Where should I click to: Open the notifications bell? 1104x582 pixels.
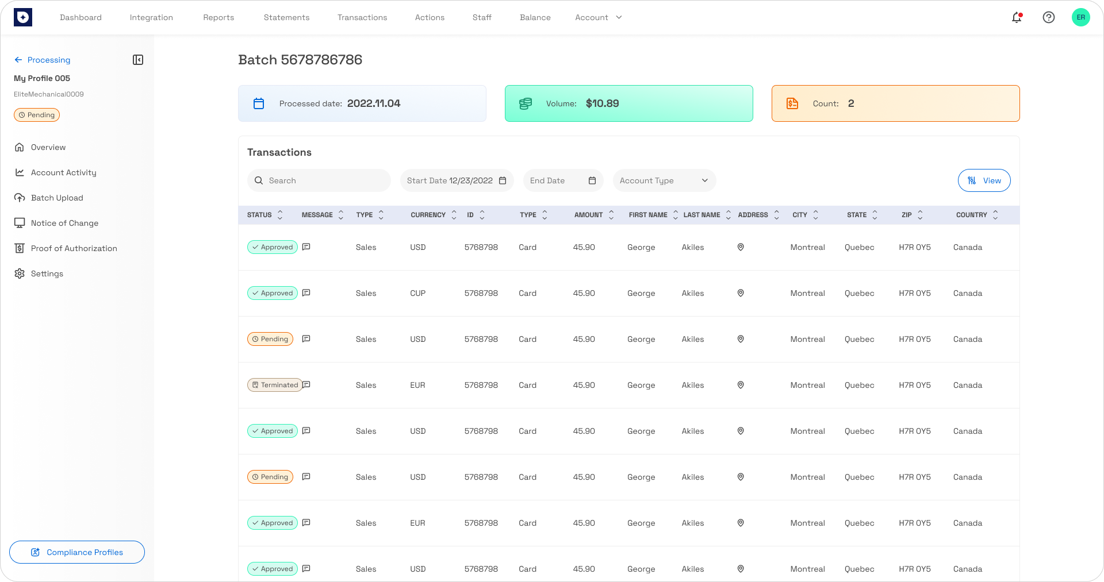[1017, 17]
